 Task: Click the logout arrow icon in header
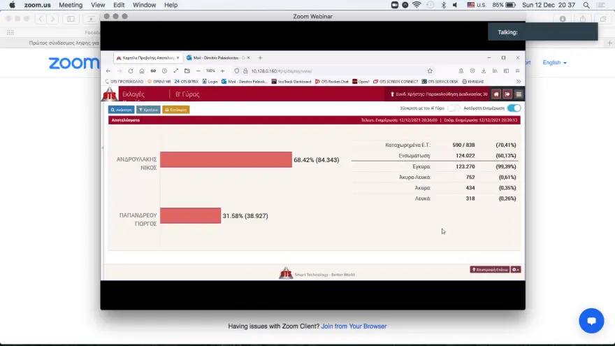(507, 94)
